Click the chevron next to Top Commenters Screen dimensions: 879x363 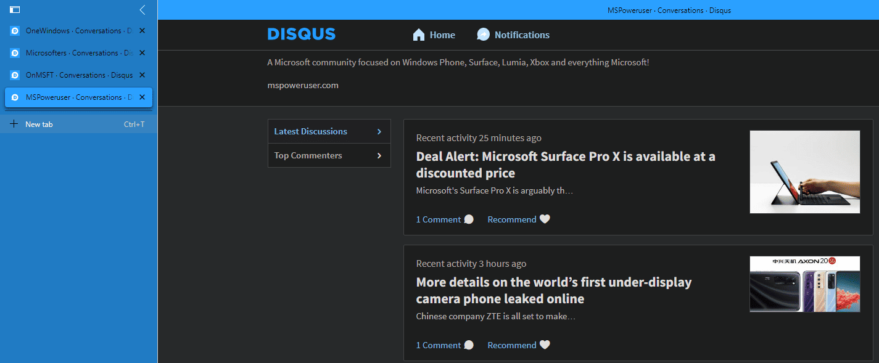point(379,155)
